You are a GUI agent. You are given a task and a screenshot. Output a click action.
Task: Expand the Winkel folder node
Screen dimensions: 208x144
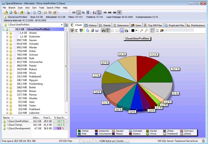[7, 33]
